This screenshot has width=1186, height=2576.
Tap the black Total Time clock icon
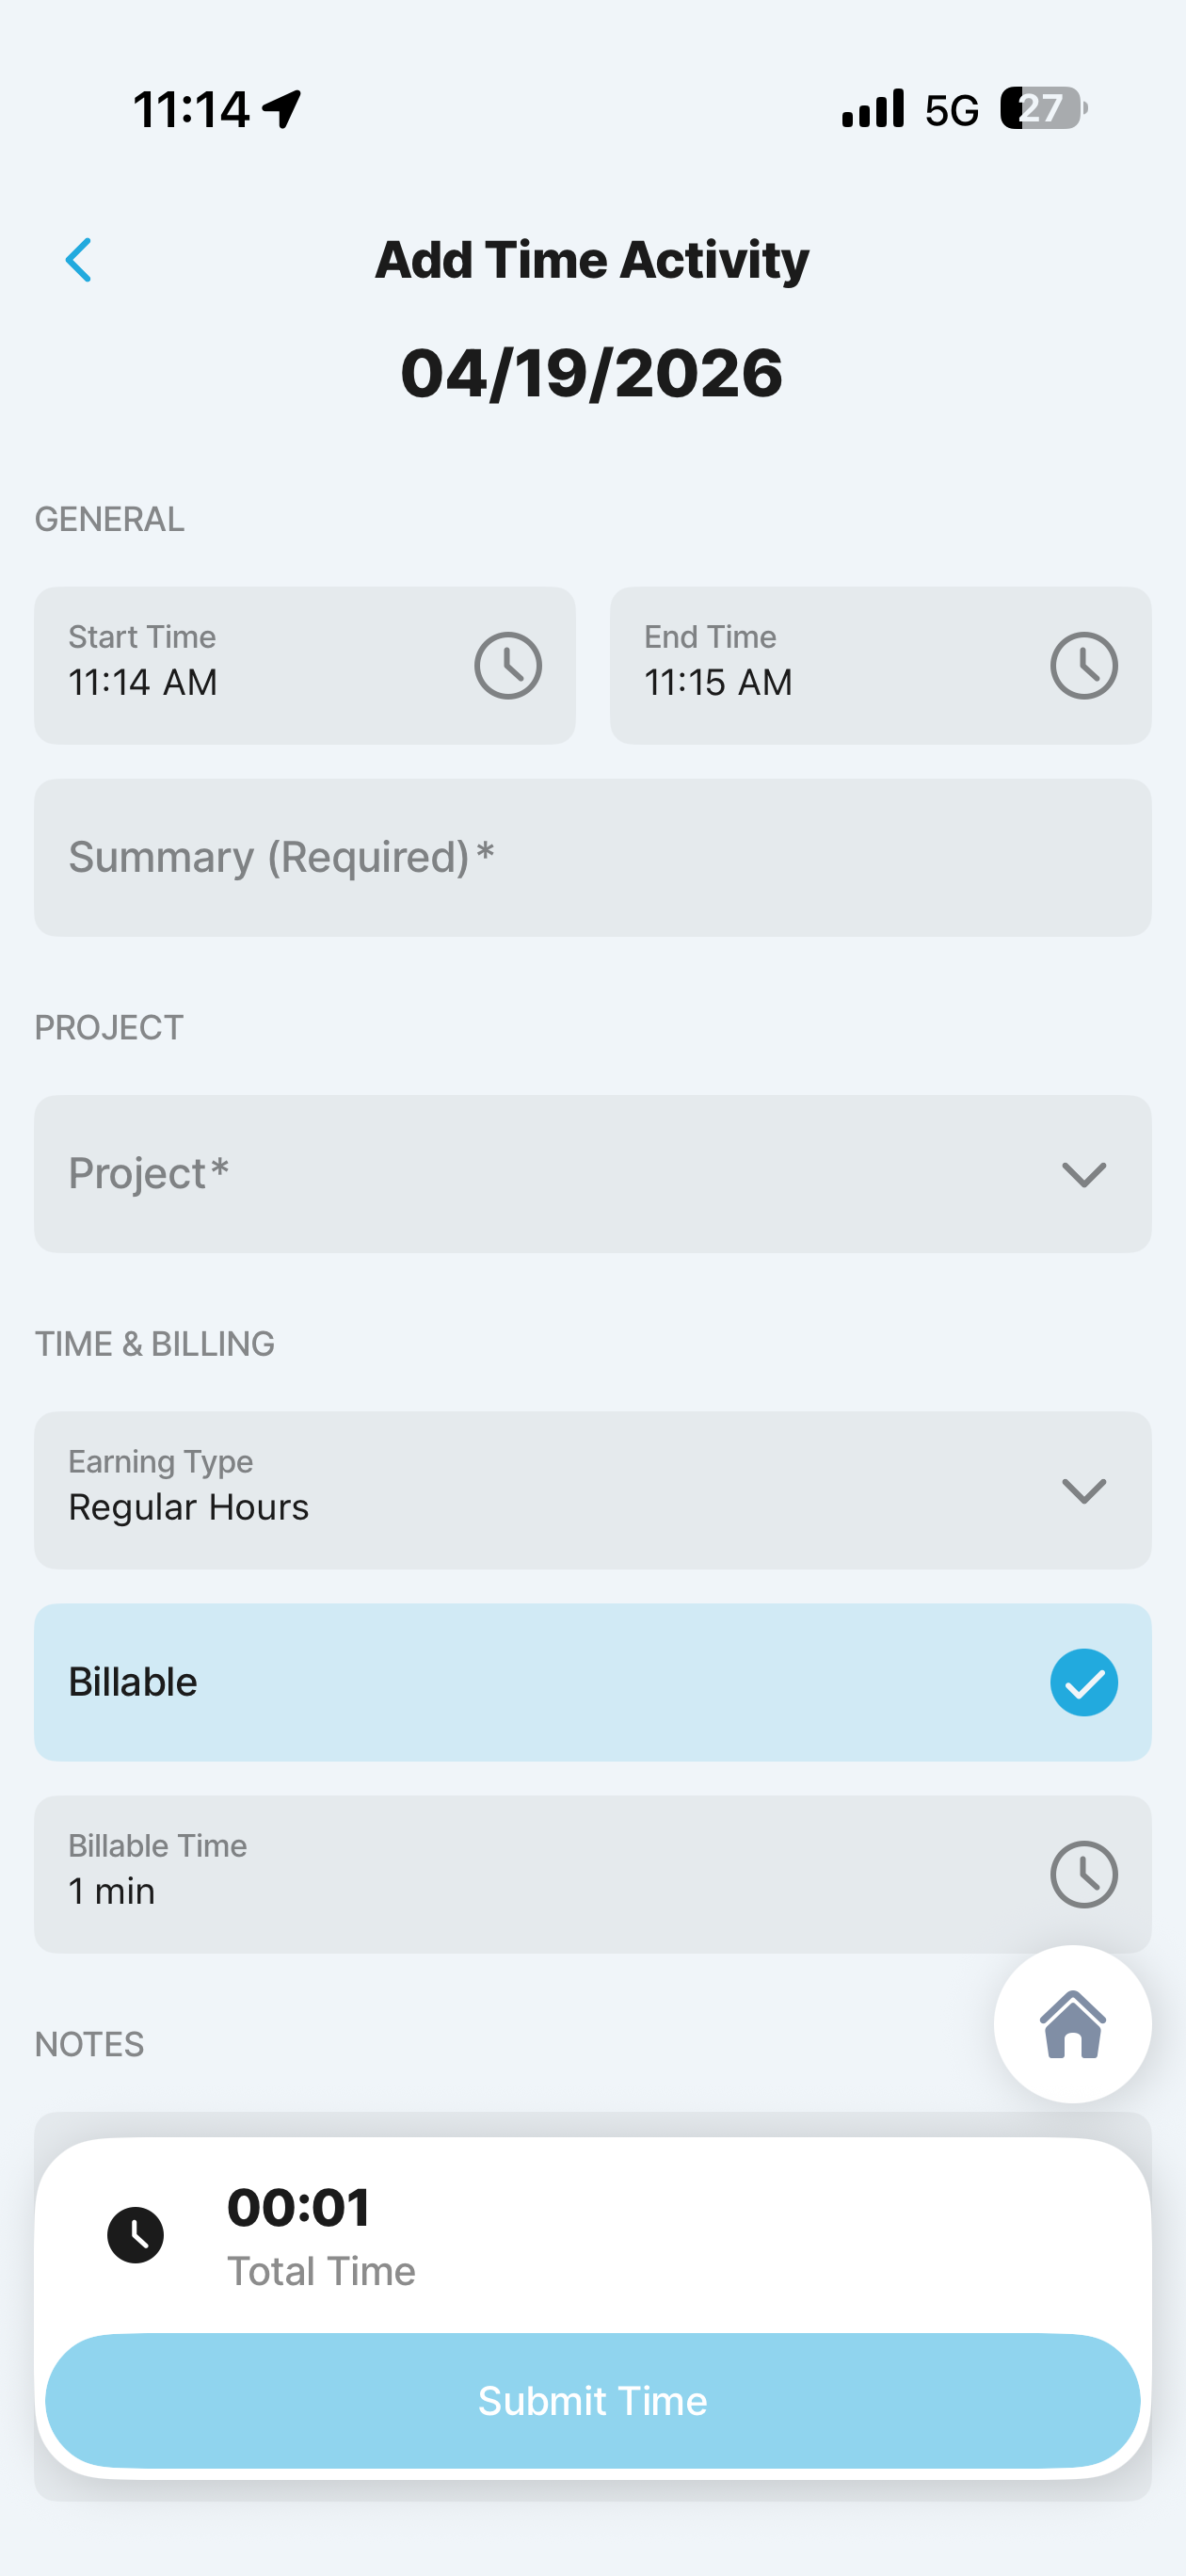point(136,2235)
